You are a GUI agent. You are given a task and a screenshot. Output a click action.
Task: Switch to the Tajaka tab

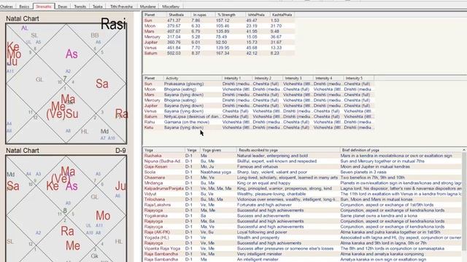pos(98,7)
